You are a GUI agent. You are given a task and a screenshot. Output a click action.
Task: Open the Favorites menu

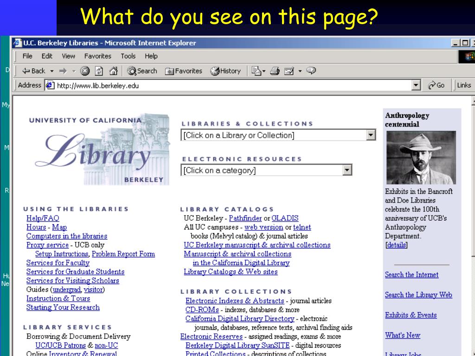tap(97, 56)
